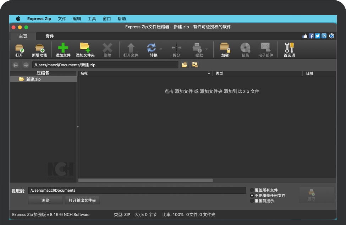Open 首选项 preferences
346x225 pixels.
[x=289, y=49]
